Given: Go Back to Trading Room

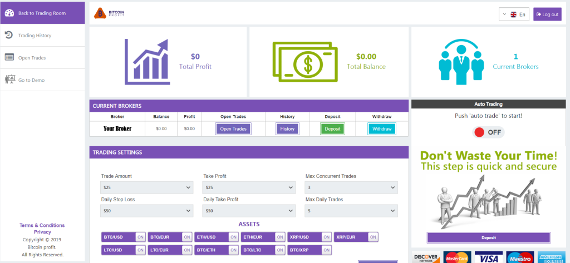Looking at the screenshot, I should (x=42, y=13).
